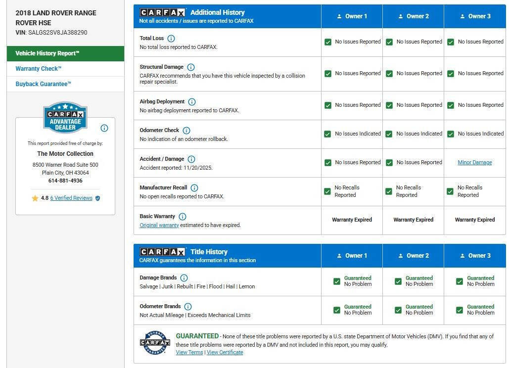Screen dimensions: 509x368
Task: Click info icon beside Advantage Dealer badge
Action: 104,128
